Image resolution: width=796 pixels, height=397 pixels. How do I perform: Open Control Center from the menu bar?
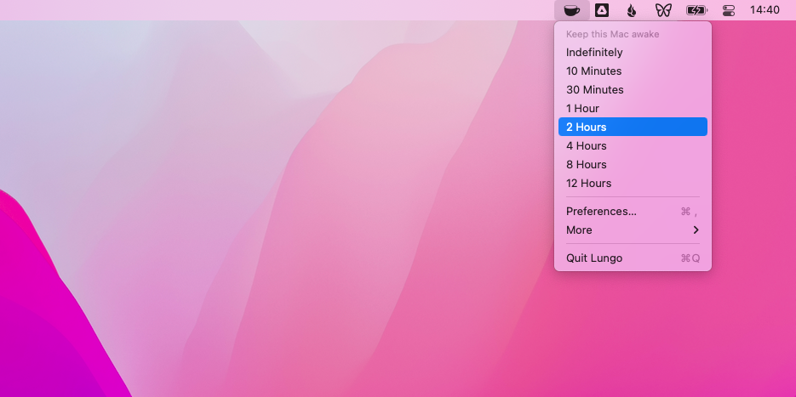[x=729, y=10]
